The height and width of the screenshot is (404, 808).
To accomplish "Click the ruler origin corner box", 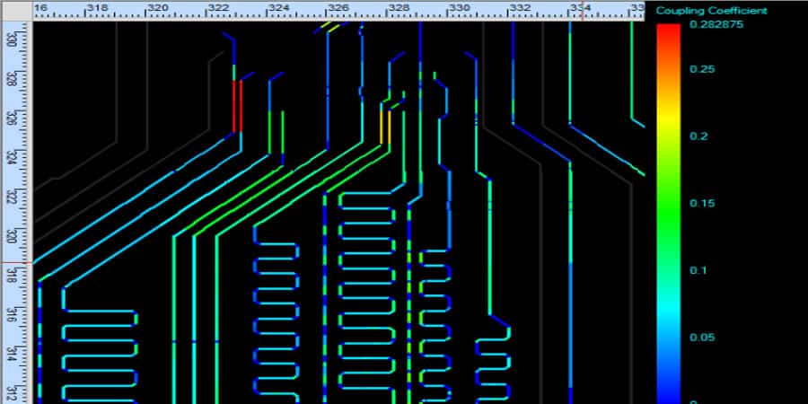I will 16,10.
